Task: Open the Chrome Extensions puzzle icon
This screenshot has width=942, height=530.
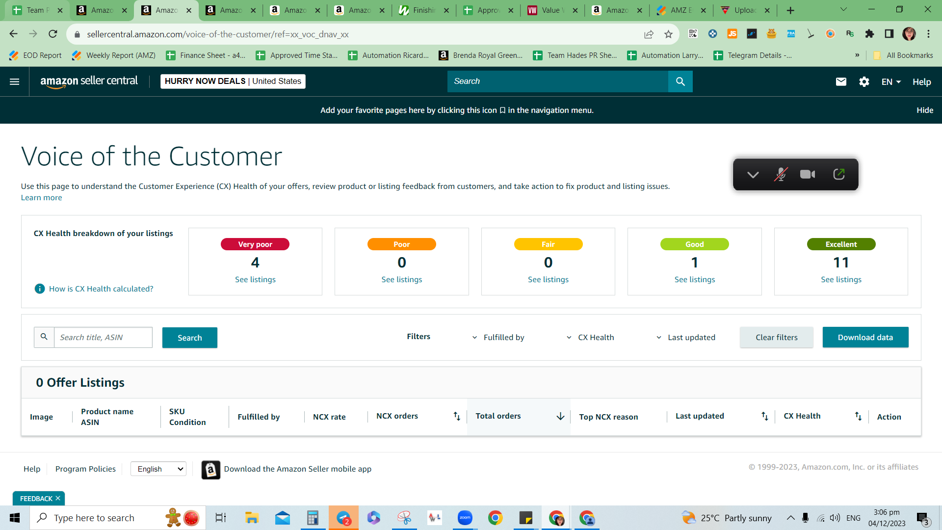Action: 869,34
